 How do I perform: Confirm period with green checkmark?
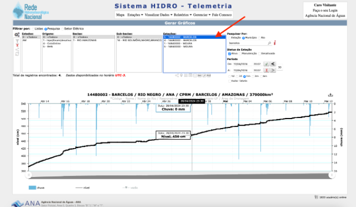click(x=266, y=64)
